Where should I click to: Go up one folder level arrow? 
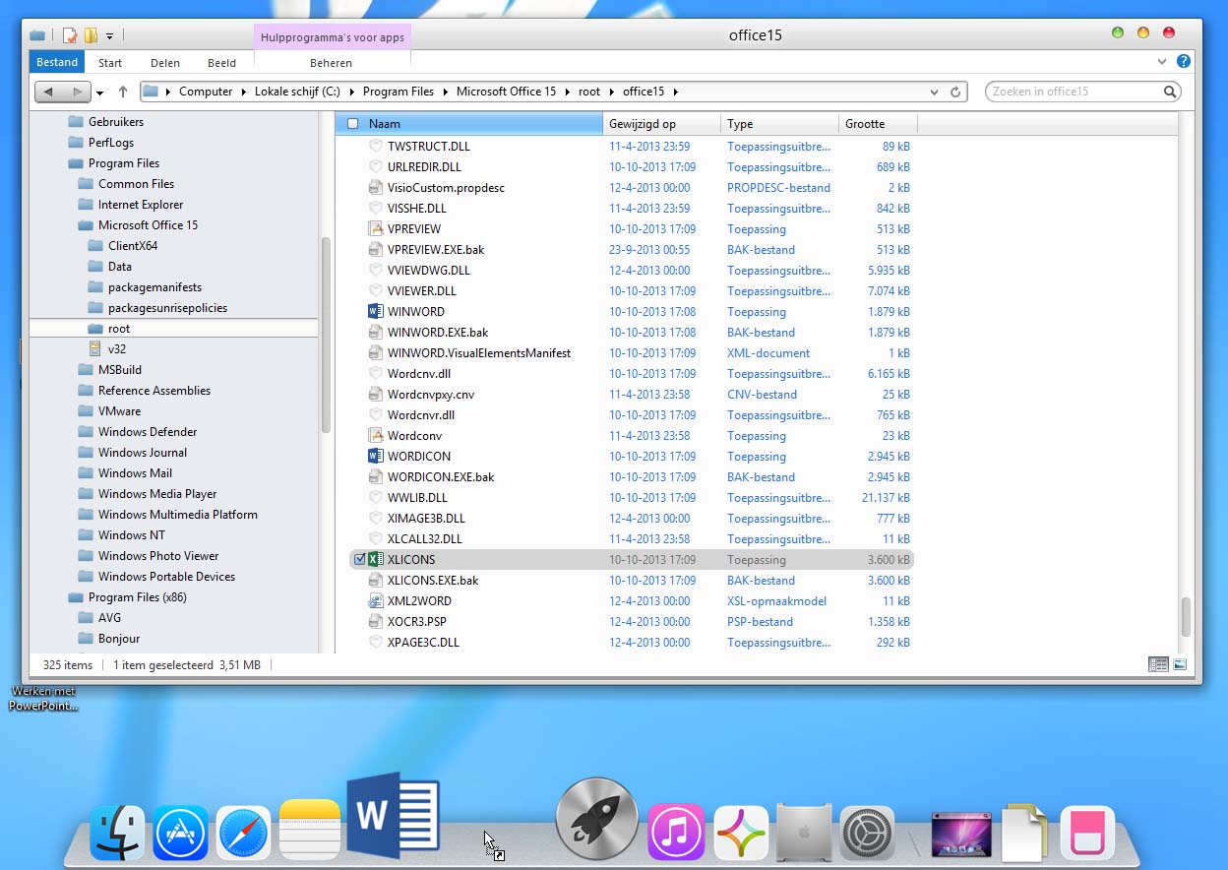123,92
